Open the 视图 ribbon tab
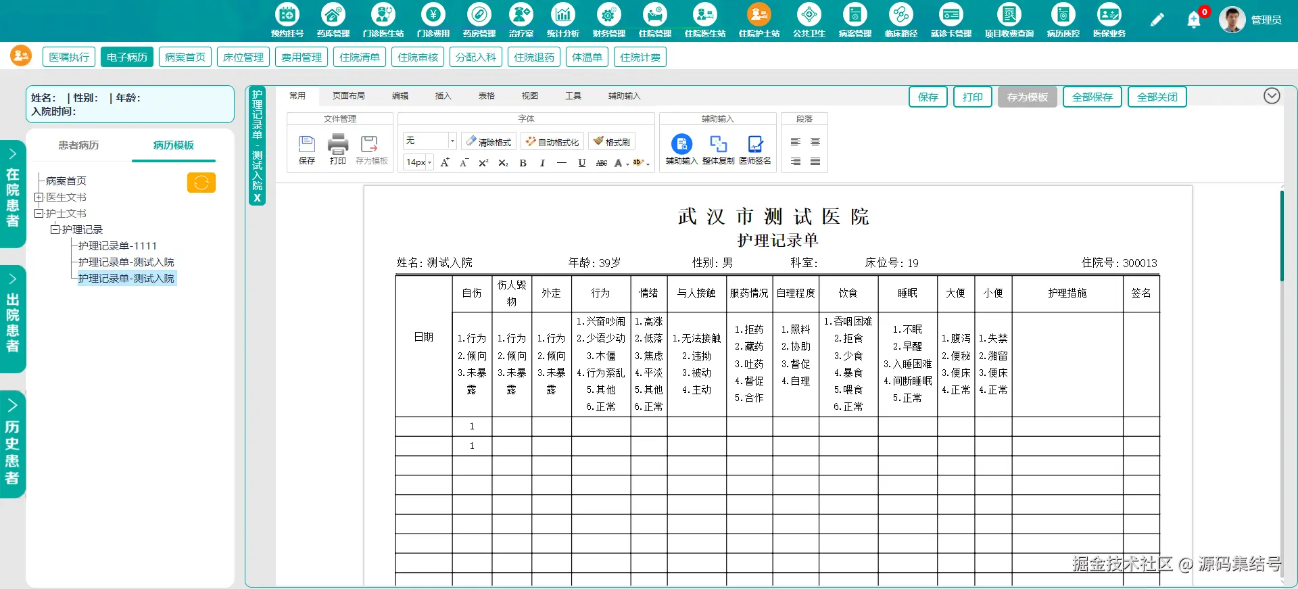Screen dimensions: 1298x589 click(530, 96)
